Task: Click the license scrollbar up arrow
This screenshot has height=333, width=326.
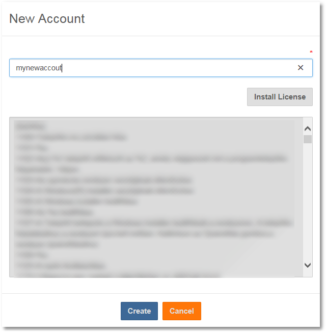Action: [308, 129]
